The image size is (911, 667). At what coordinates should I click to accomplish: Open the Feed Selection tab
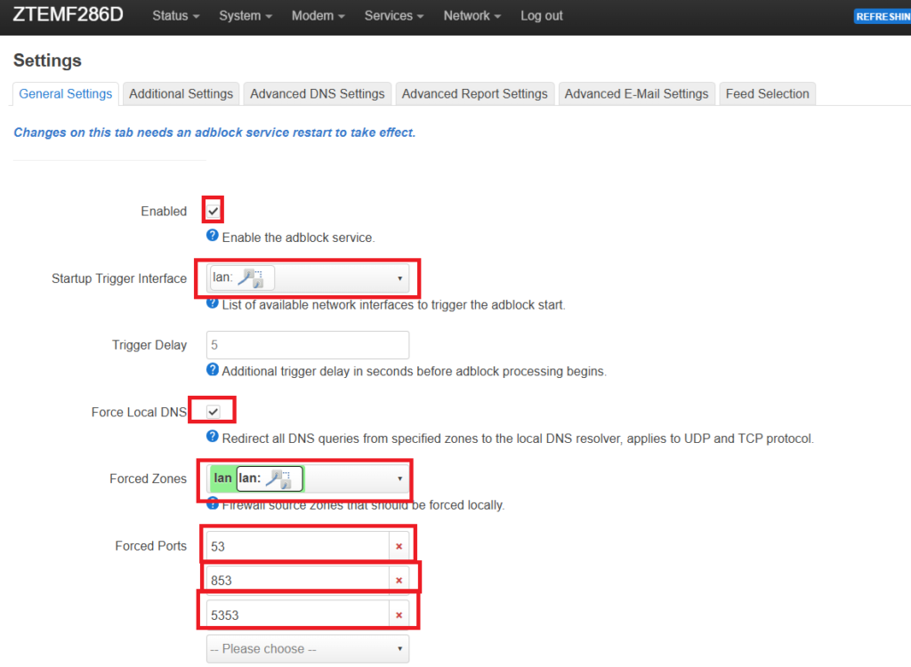click(x=767, y=93)
